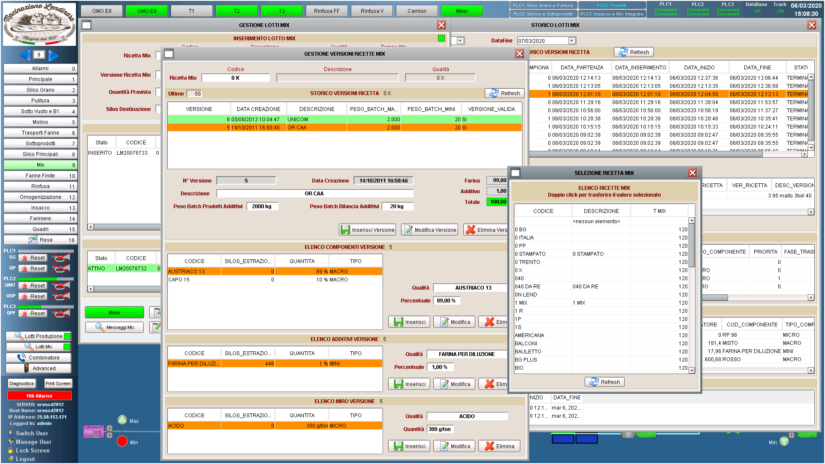825x464 pixels.
Task: Click Refresh icon in Selezione Ricetta Mix
Action: 594,382
